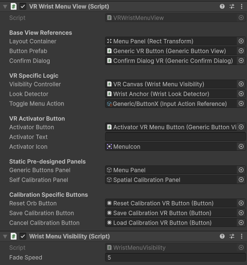
Task: Select the Generic VR Button prefab reference
Action: [171, 51]
